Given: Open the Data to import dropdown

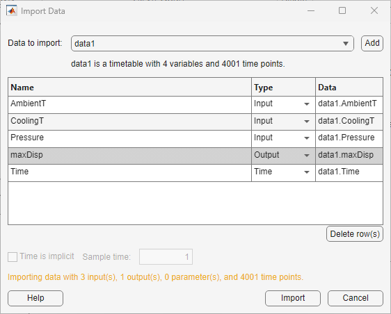Looking at the screenshot, I should pos(212,44).
